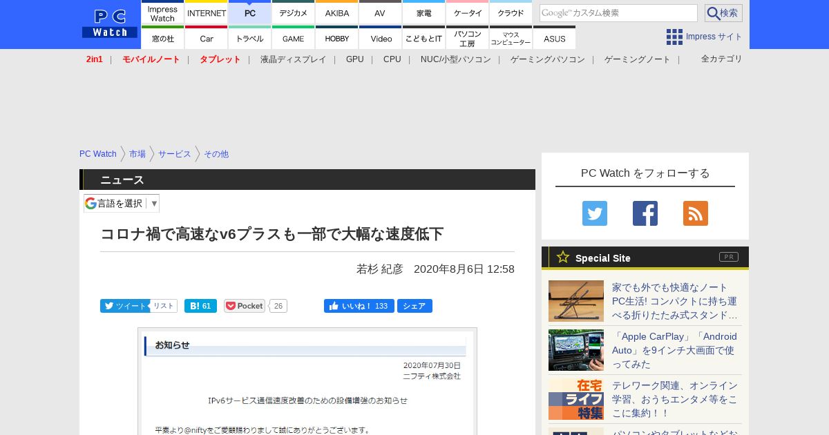Click the 市場 breadcrumb link

pyautogui.click(x=137, y=154)
